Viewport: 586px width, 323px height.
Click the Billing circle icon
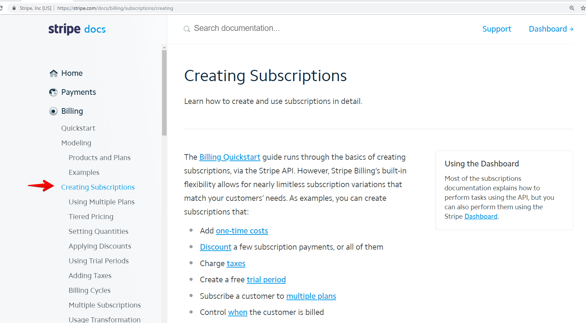click(53, 111)
